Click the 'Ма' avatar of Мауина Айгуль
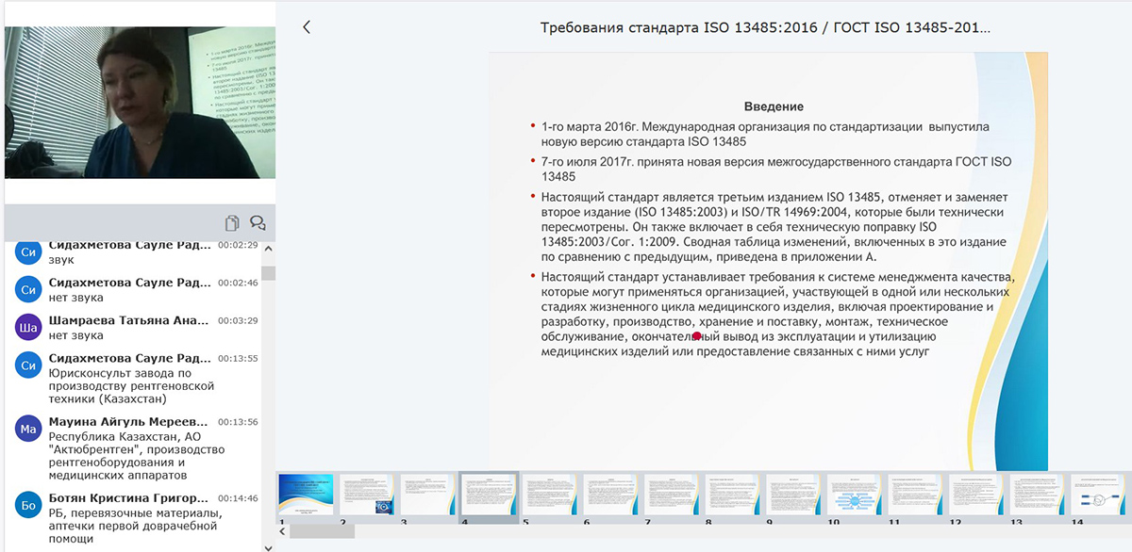The height and width of the screenshot is (552, 1132). click(28, 430)
